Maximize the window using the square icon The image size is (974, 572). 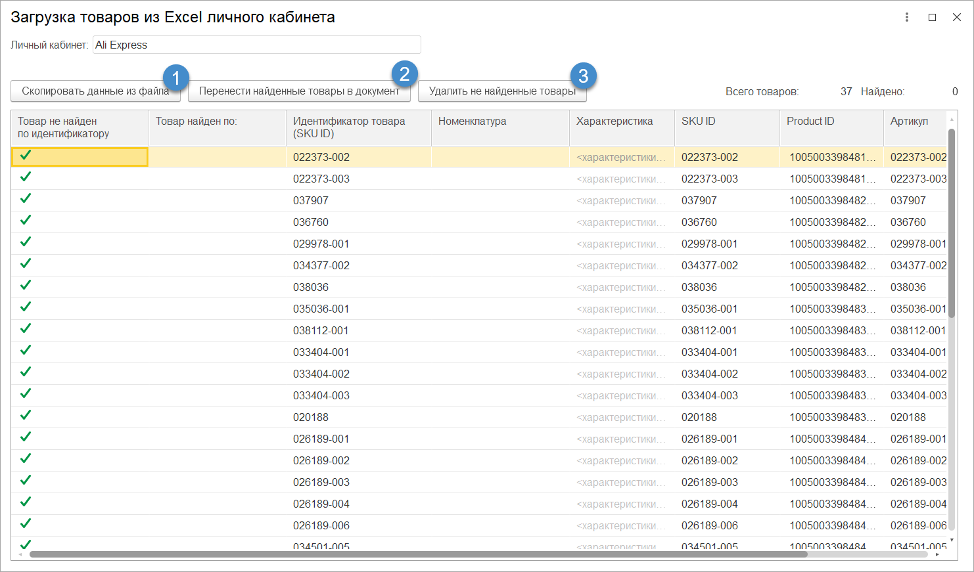(x=932, y=18)
